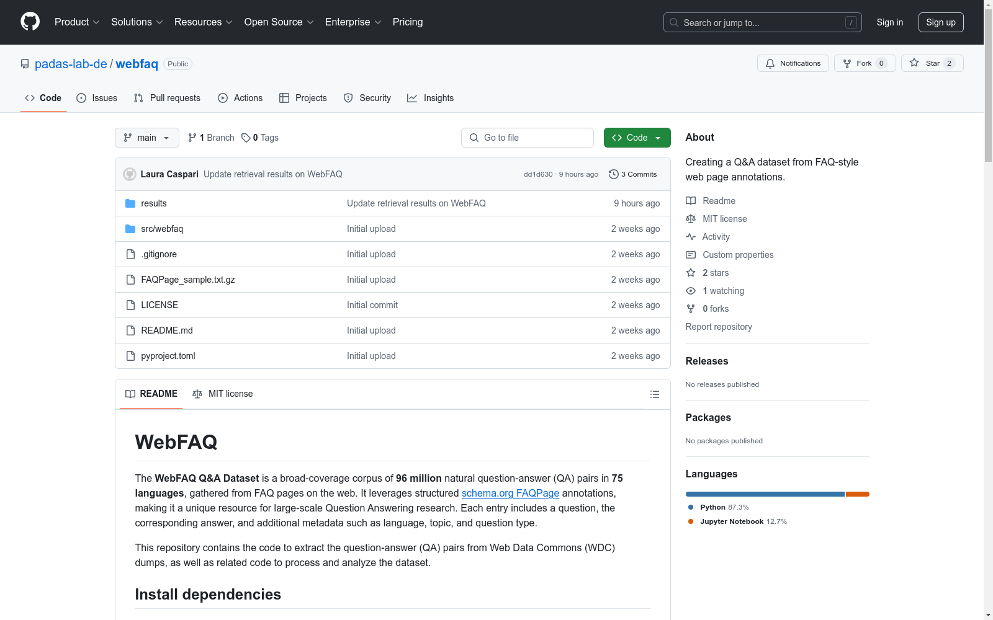Click the pyproject.toml file icon

[130, 356]
